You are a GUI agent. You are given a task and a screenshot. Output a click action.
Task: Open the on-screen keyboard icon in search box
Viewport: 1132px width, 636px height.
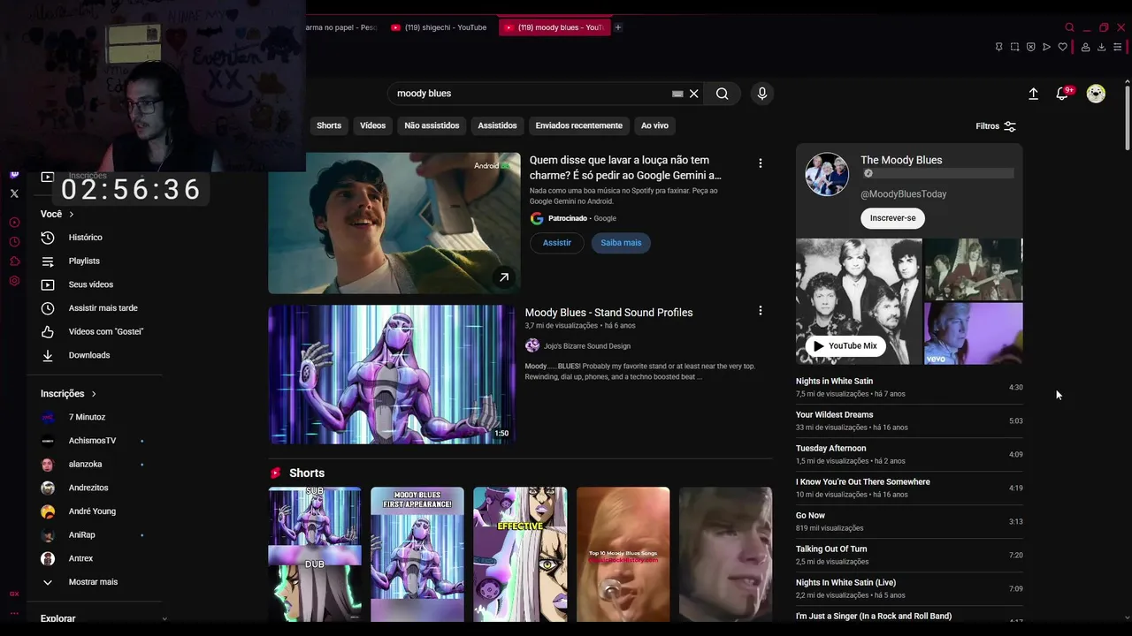tap(677, 94)
